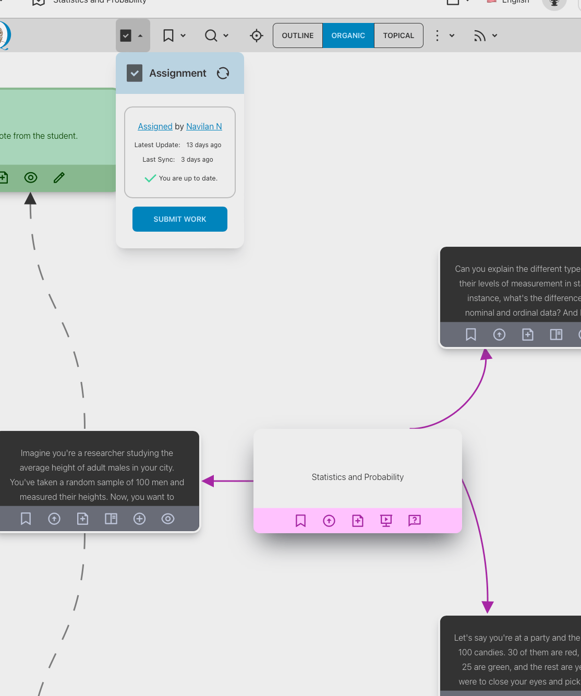
Task: Toggle the eye icon on researcher card
Action: pyautogui.click(x=168, y=519)
